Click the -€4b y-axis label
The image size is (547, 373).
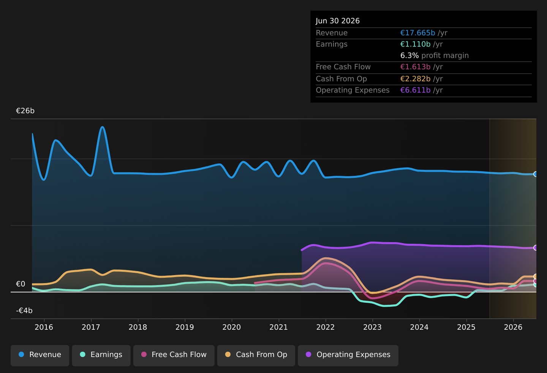point(24,311)
